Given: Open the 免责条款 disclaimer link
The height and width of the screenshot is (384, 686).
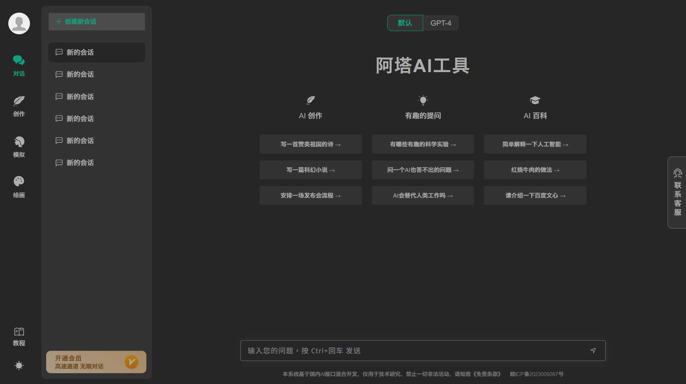Looking at the screenshot, I should coord(487,374).
